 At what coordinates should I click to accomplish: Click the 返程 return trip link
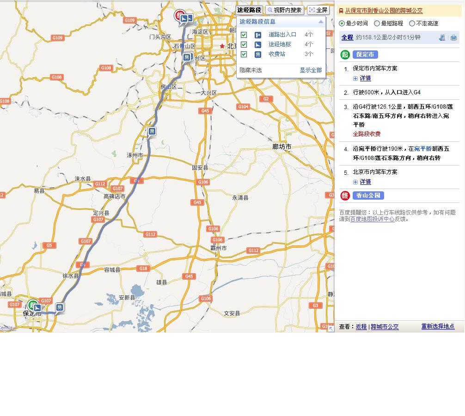[x=361, y=326]
